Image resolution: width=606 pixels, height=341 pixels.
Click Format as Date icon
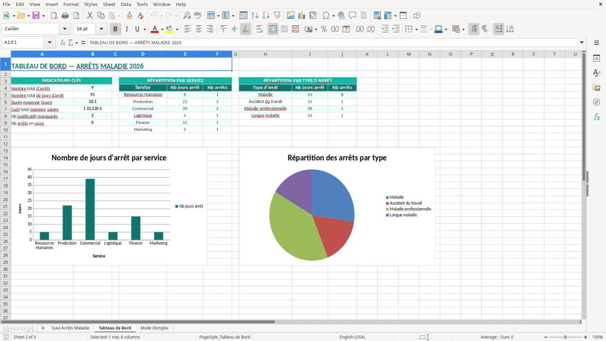(x=346, y=29)
